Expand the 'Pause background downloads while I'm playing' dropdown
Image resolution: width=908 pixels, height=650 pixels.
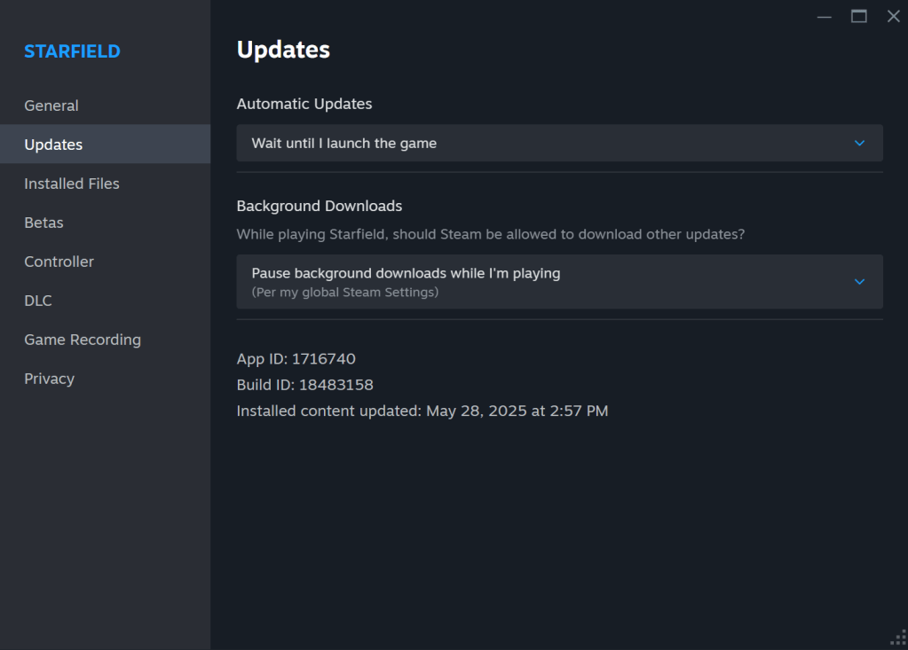coord(559,281)
